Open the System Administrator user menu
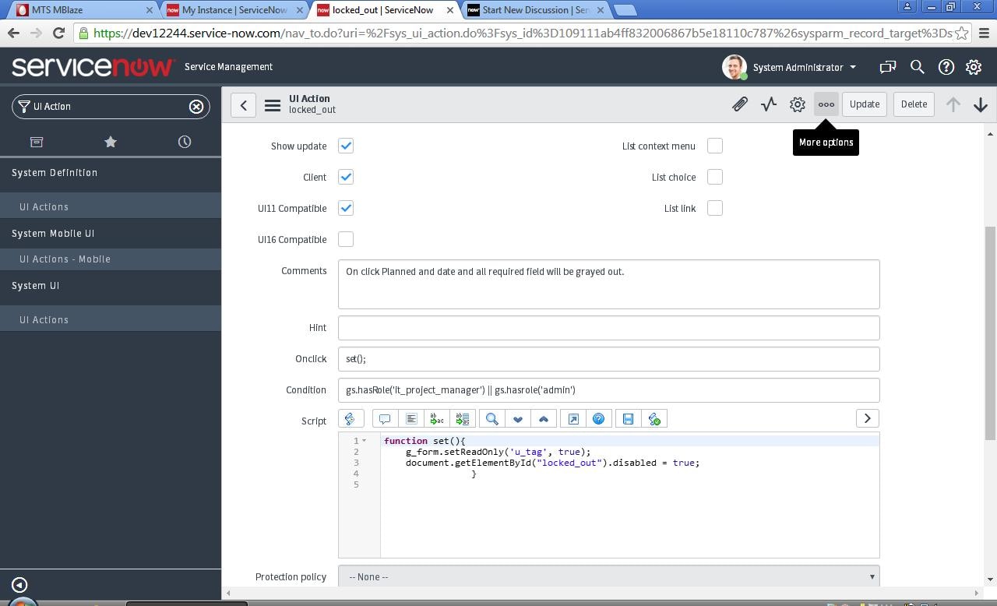 790,67
